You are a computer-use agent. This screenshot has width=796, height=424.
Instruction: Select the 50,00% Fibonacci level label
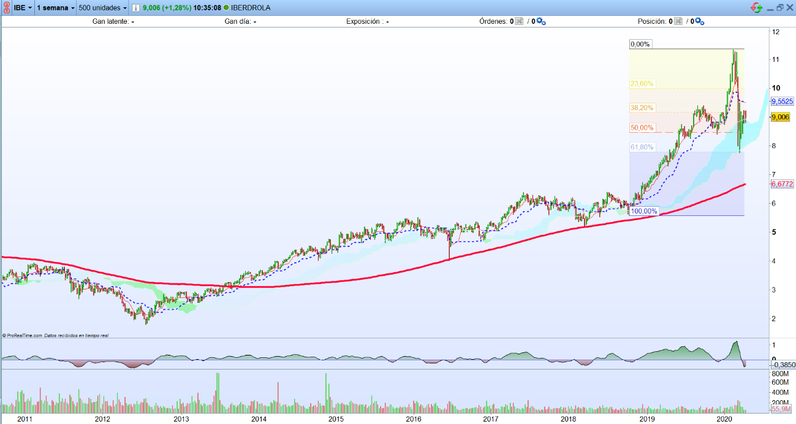coord(642,128)
